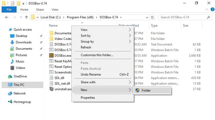
Task: Select Program Files (x86) breadcrumb
Action: click(80, 17)
